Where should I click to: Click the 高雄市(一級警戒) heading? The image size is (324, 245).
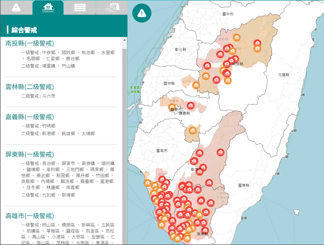tap(30, 215)
